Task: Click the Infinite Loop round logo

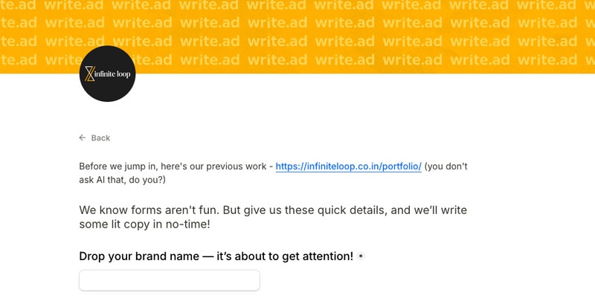Action: click(x=107, y=74)
